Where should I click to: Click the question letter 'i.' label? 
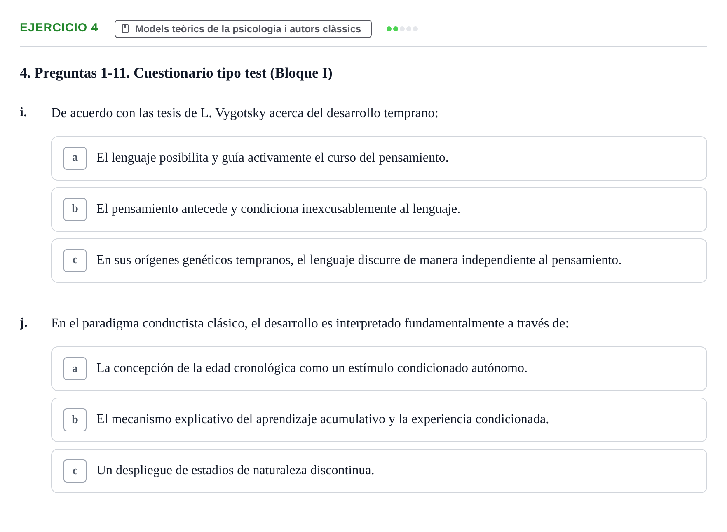(23, 112)
